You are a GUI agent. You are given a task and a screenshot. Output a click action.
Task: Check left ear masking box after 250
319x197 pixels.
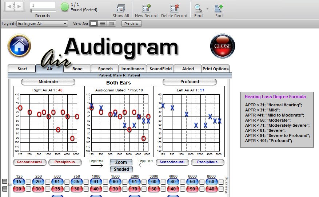coord(48,182)
